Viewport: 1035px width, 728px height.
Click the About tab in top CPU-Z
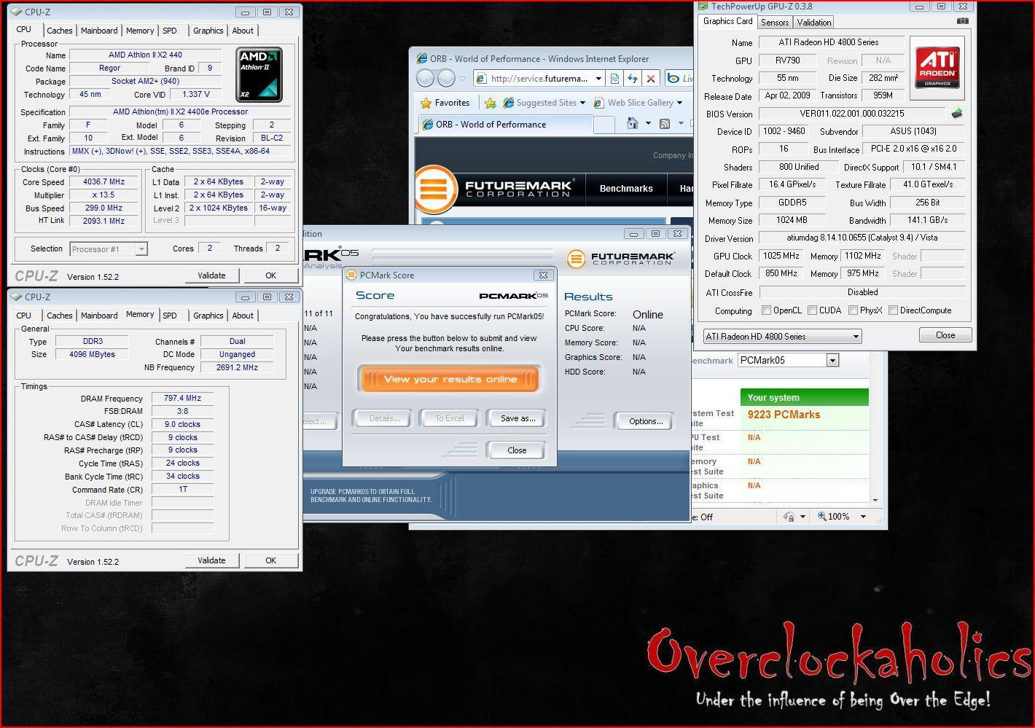[x=243, y=31]
